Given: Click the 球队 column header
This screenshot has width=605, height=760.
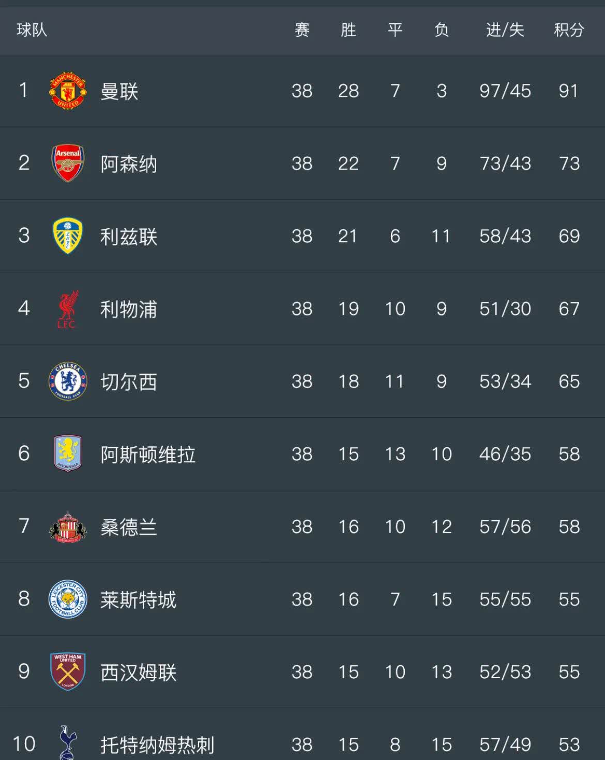Looking at the screenshot, I should click(32, 30).
